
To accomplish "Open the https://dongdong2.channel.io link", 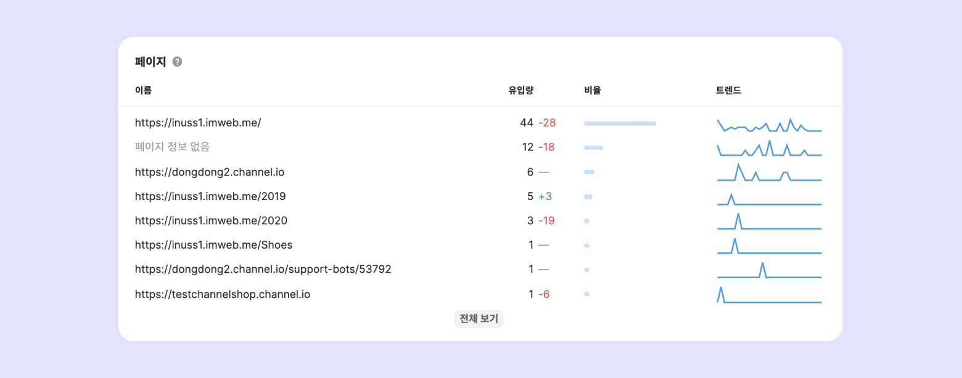I will pos(210,172).
